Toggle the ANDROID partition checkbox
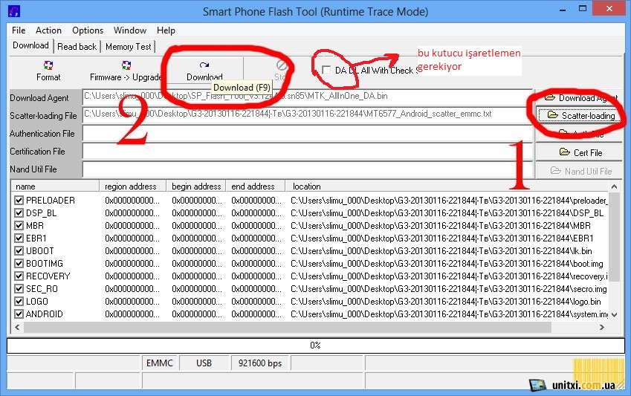631x396 pixels. [19, 314]
